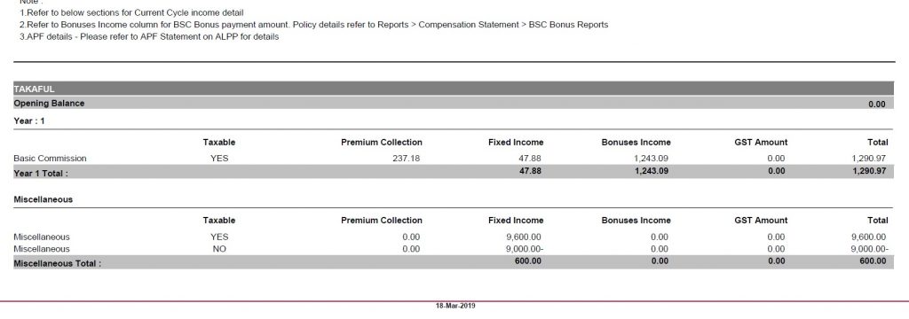
Task: Select the Miscellaneous Fixed Income 9,600.00
Action: (x=523, y=237)
